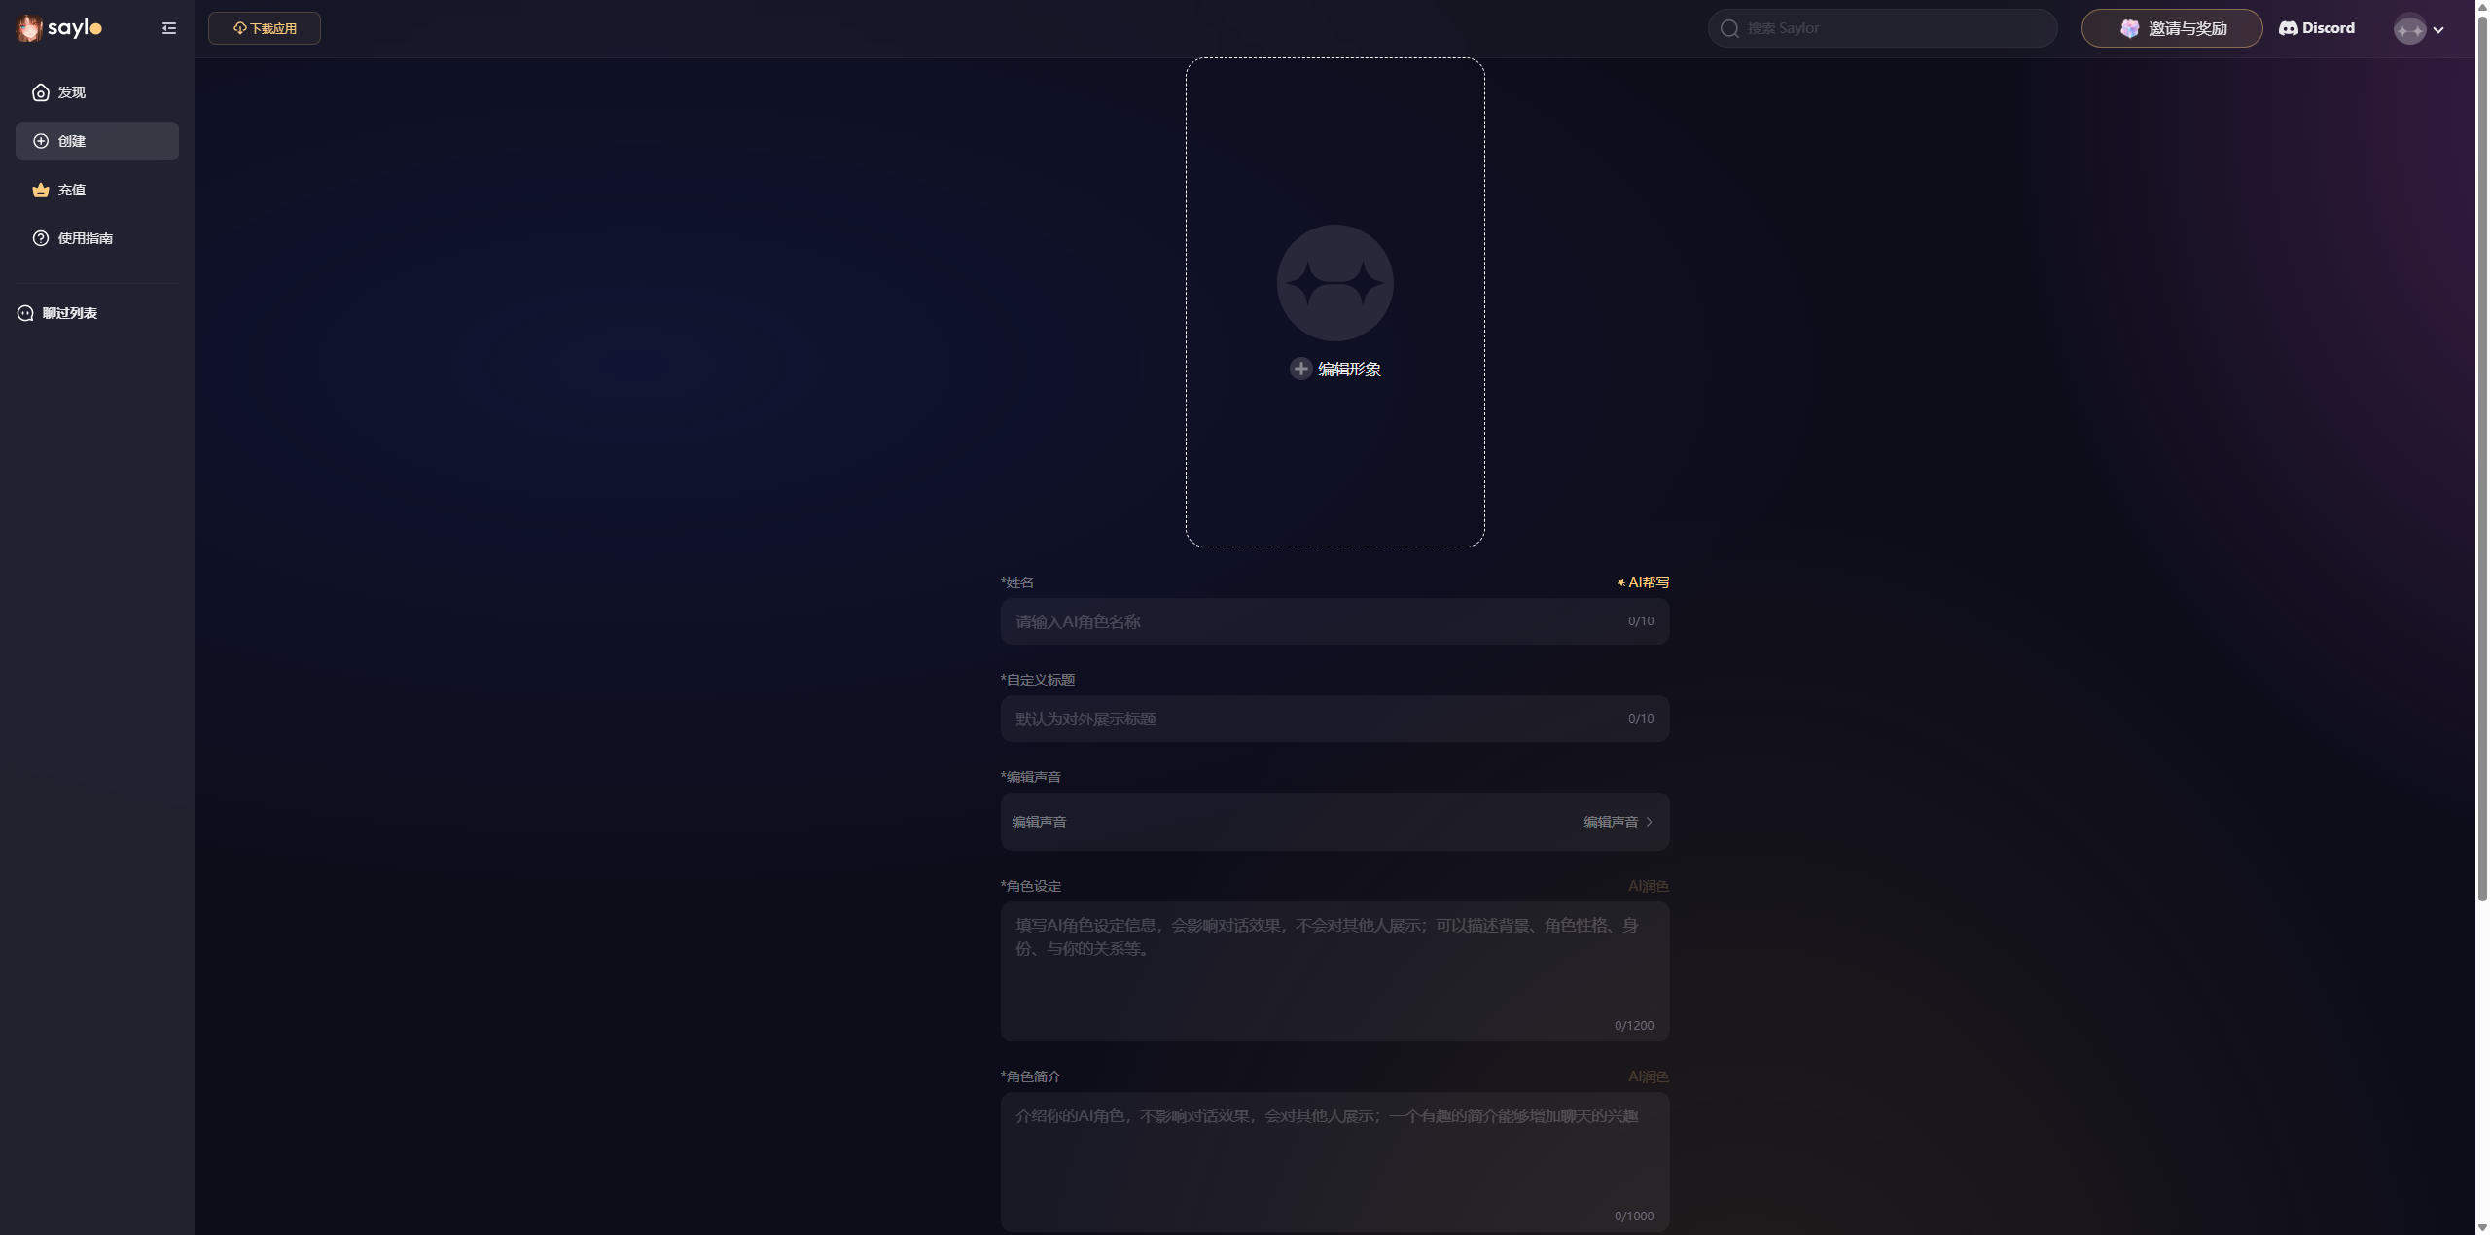This screenshot has height=1235, width=2490.
Task: Click the Discord logo icon
Action: 2288,28
